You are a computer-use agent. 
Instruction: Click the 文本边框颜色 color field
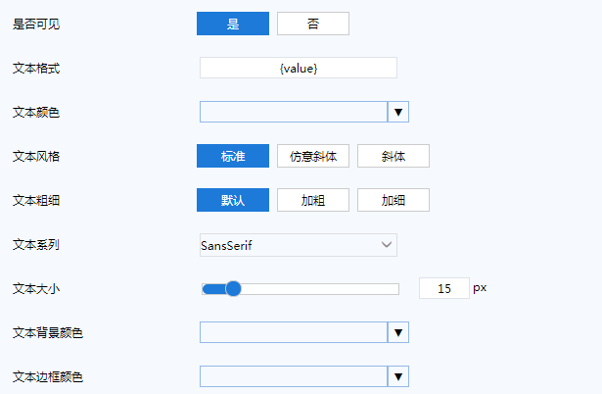click(294, 375)
